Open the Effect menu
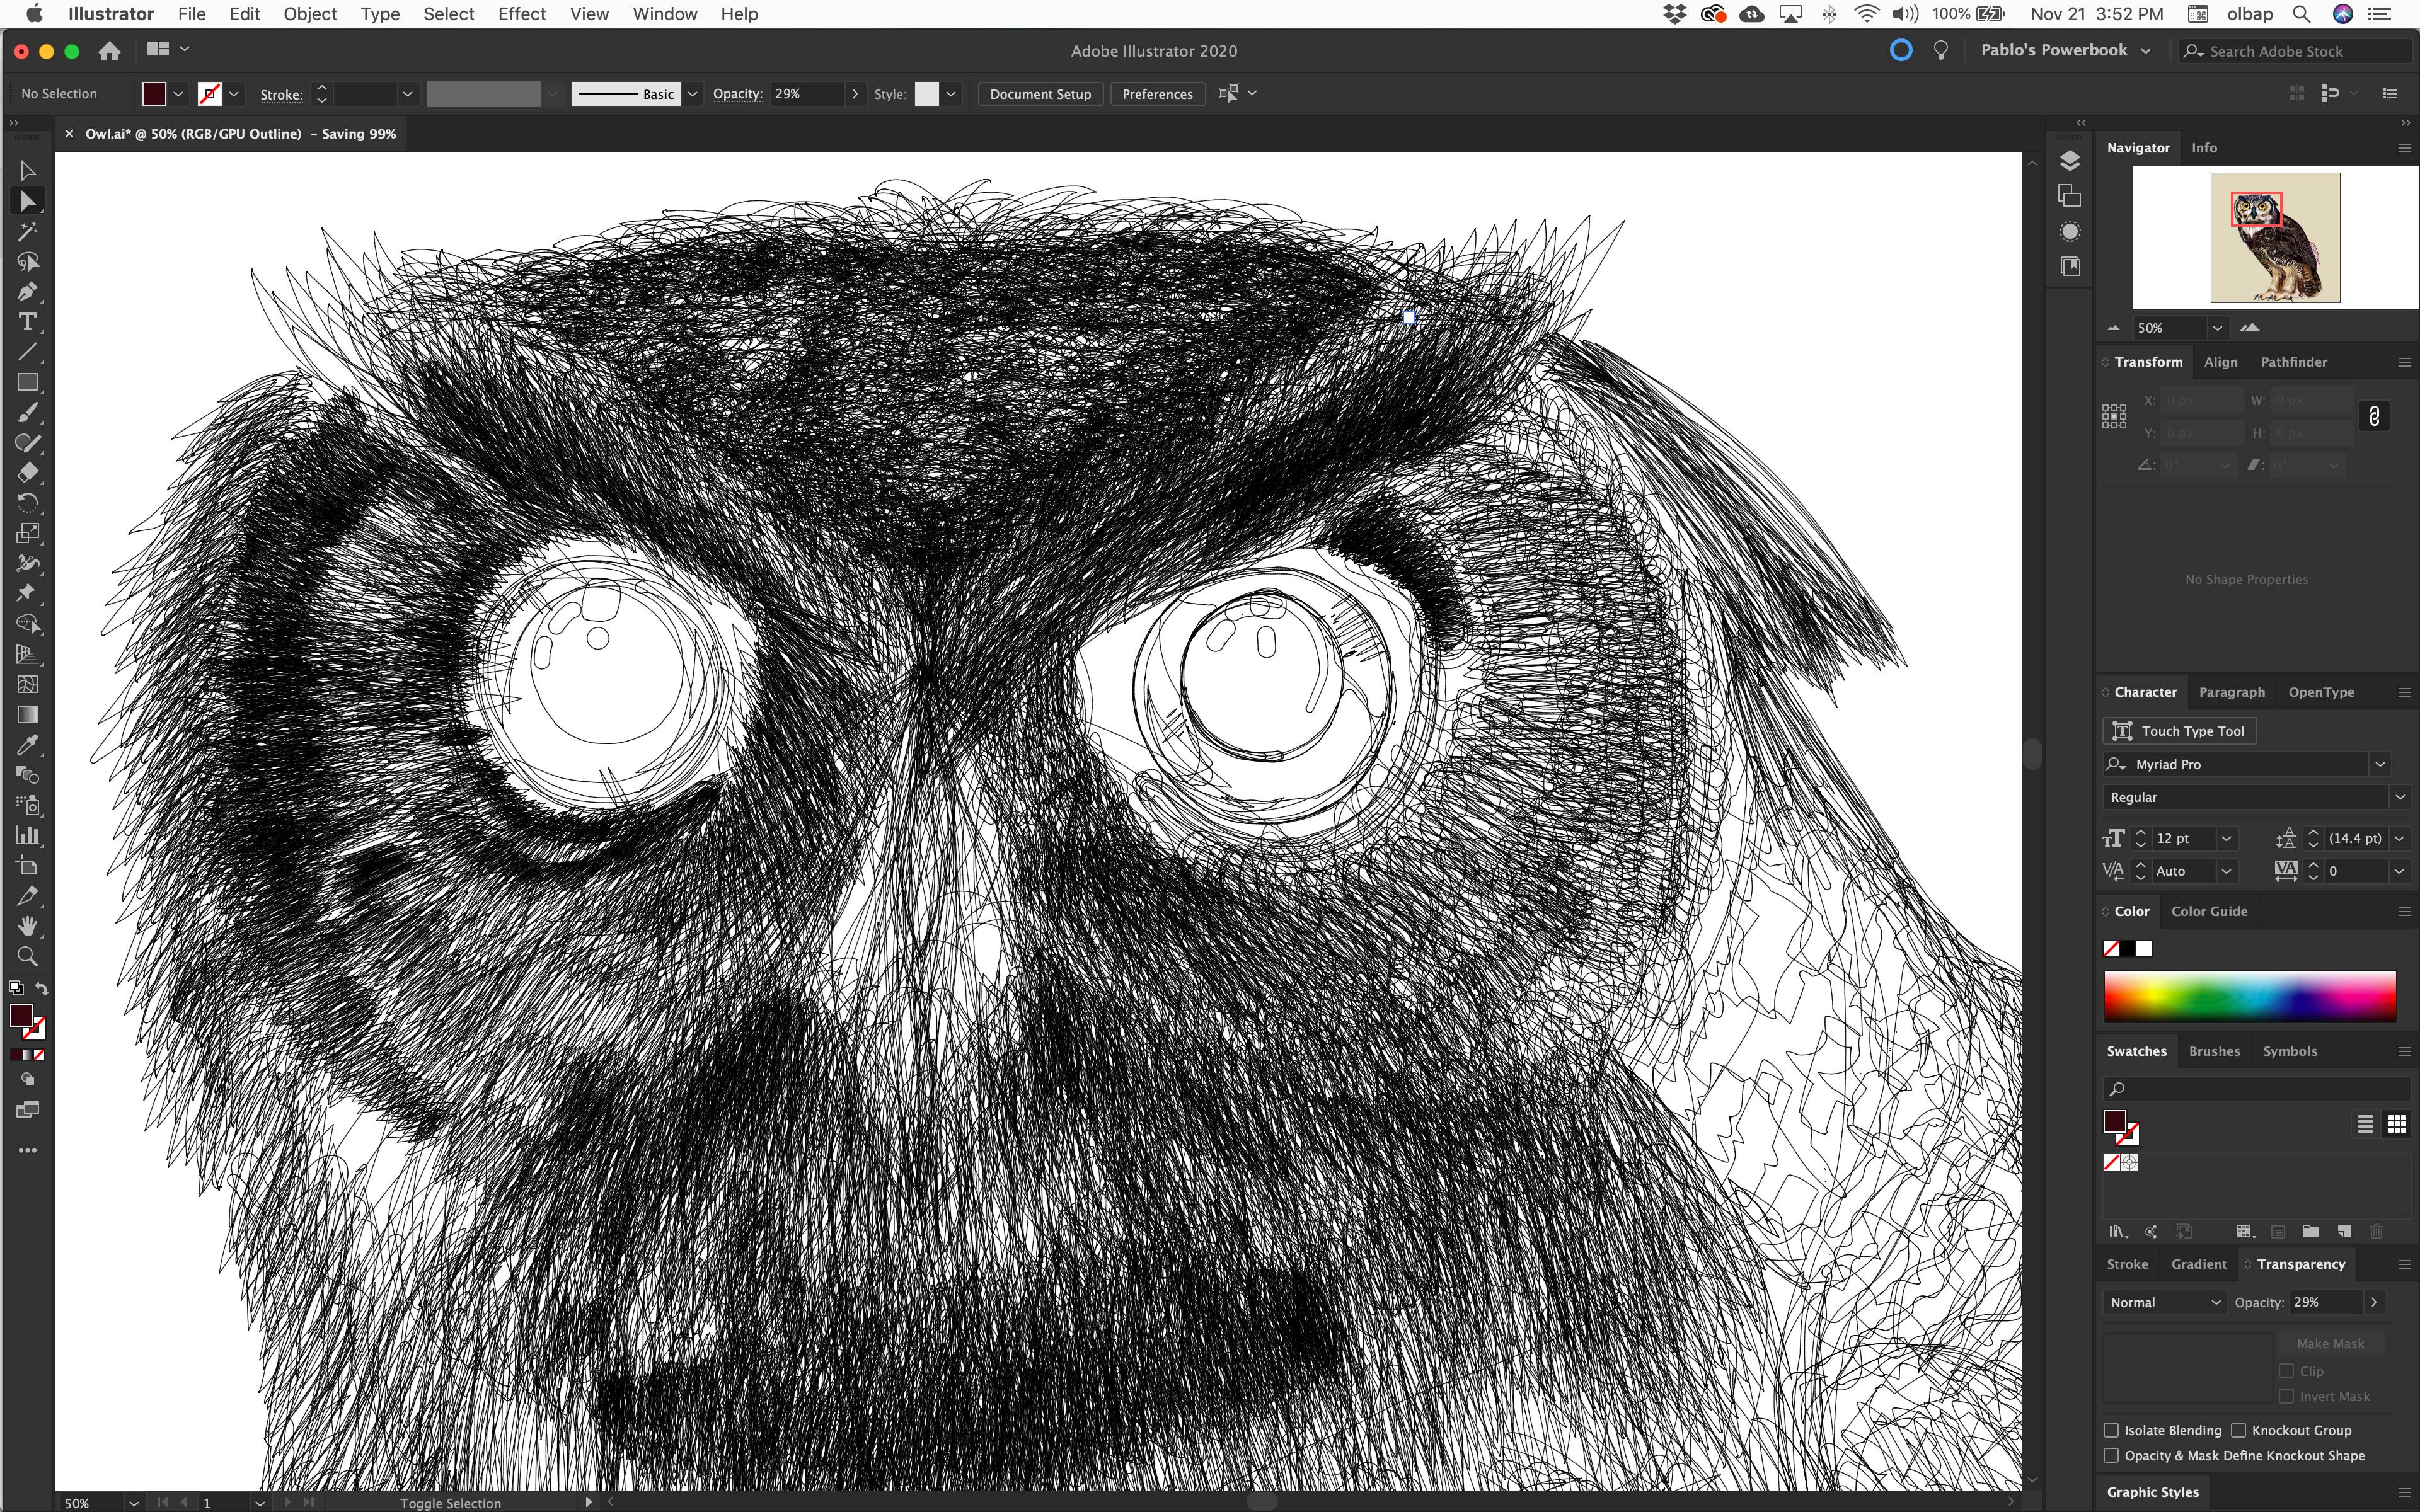 pyautogui.click(x=521, y=14)
